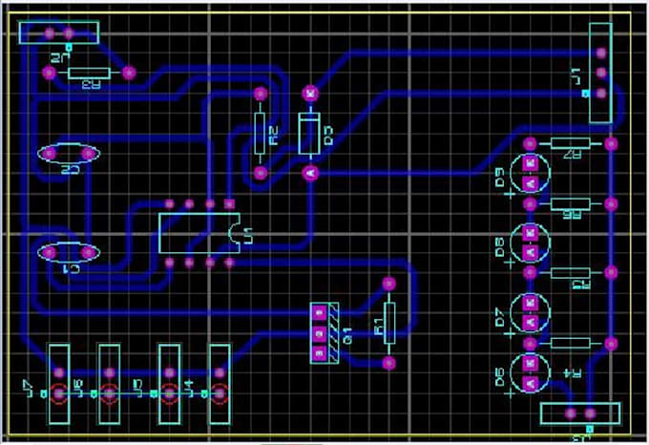Select the R1 resistor body rectangle
Image resolution: width=649 pixels, height=445 pixels.
389,324
